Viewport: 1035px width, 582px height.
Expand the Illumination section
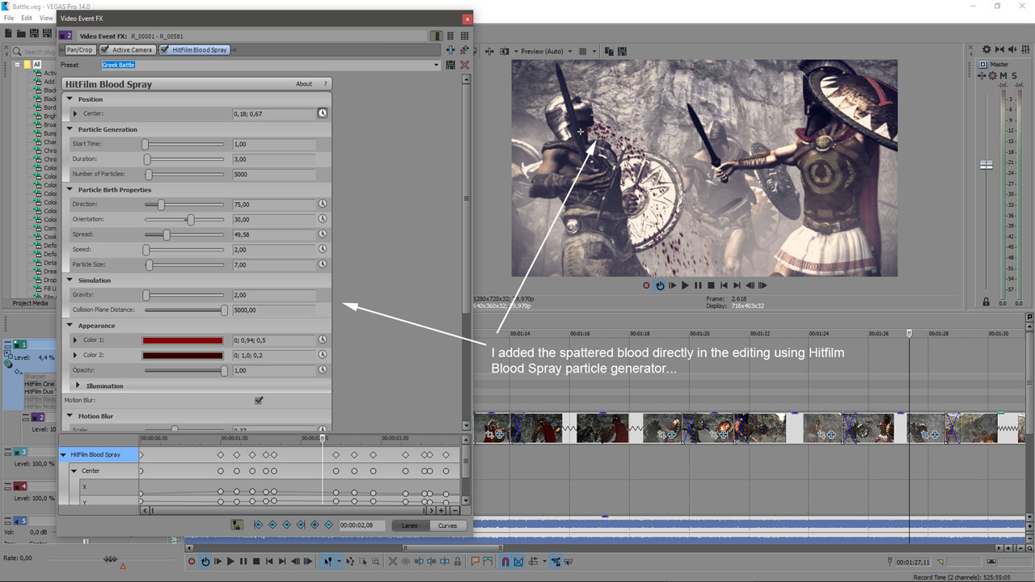click(x=78, y=386)
